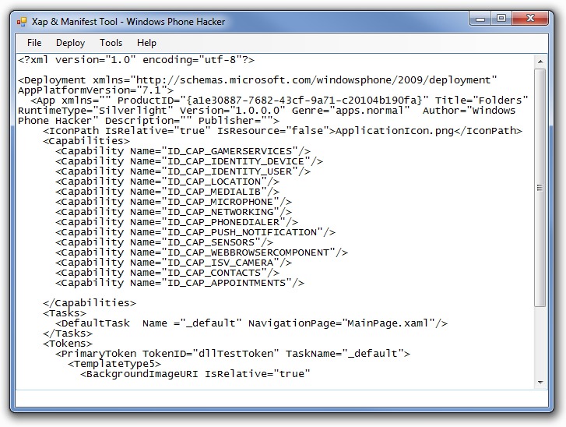Viewport: 566px width, 427px height.
Task: Click the xml version declaration line
Action: [x=136, y=59]
